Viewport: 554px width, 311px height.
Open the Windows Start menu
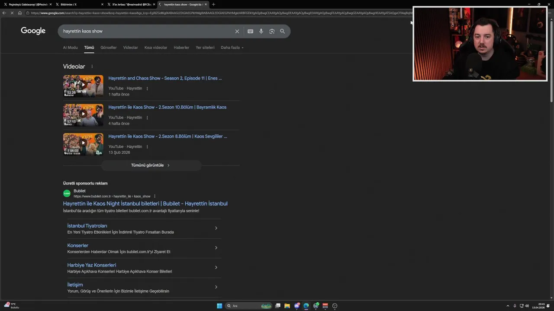219,306
